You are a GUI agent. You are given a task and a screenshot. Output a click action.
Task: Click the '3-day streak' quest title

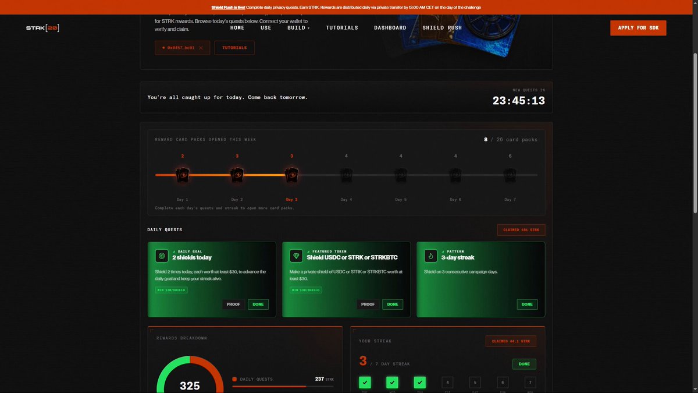click(458, 257)
